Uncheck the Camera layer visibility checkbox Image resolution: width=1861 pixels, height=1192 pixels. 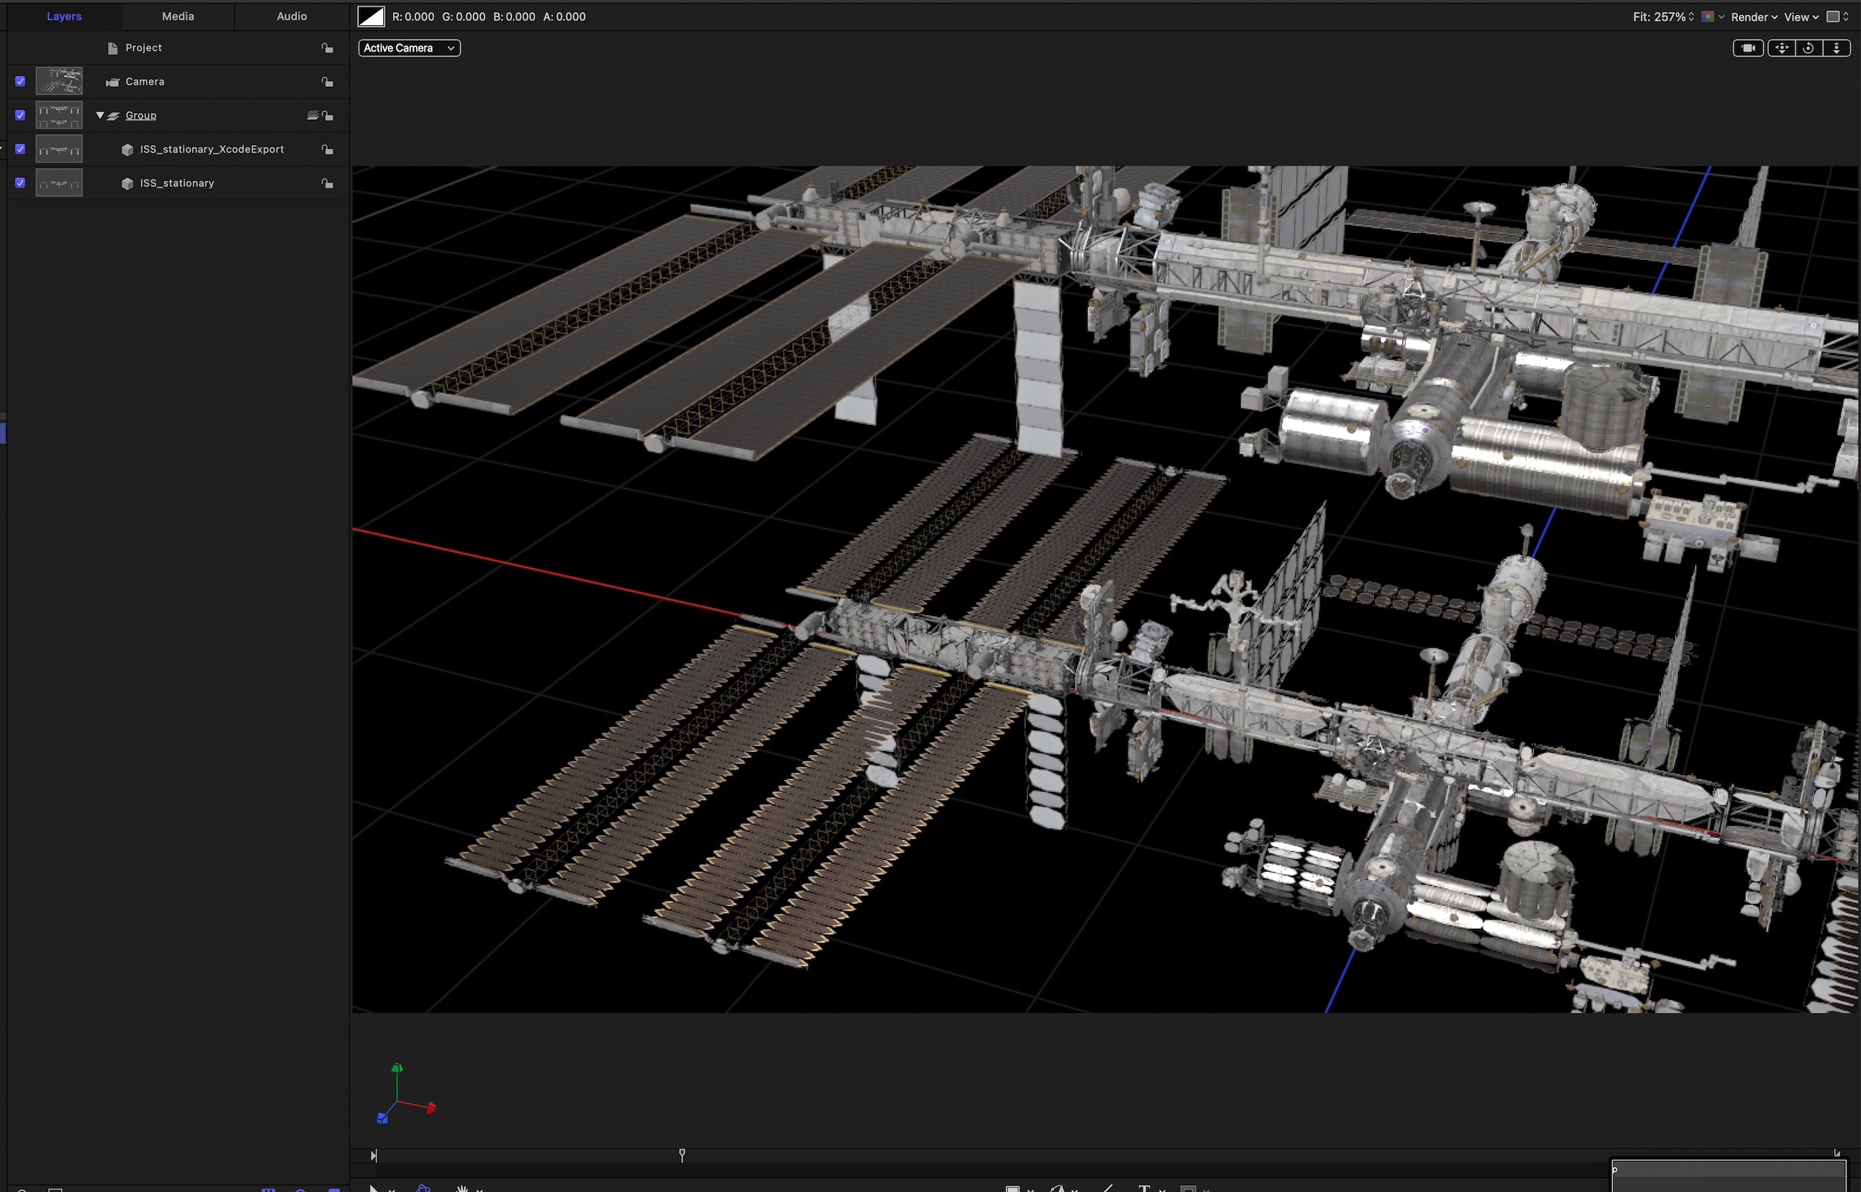20,81
